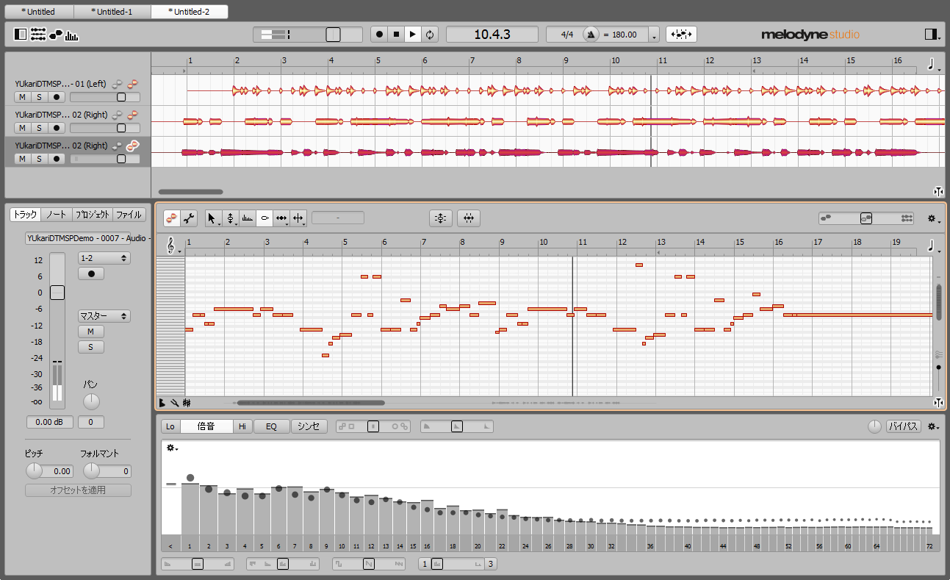Open the spectrum display gear dropdown
Viewport: 950px width, 580px height.
click(x=172, y=448)
